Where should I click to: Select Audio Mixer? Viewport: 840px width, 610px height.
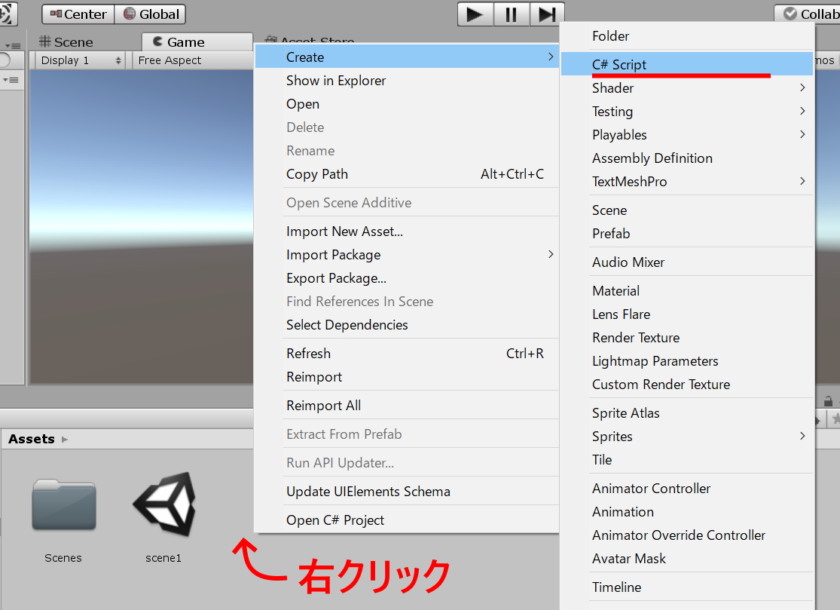[x=687, y=262]
